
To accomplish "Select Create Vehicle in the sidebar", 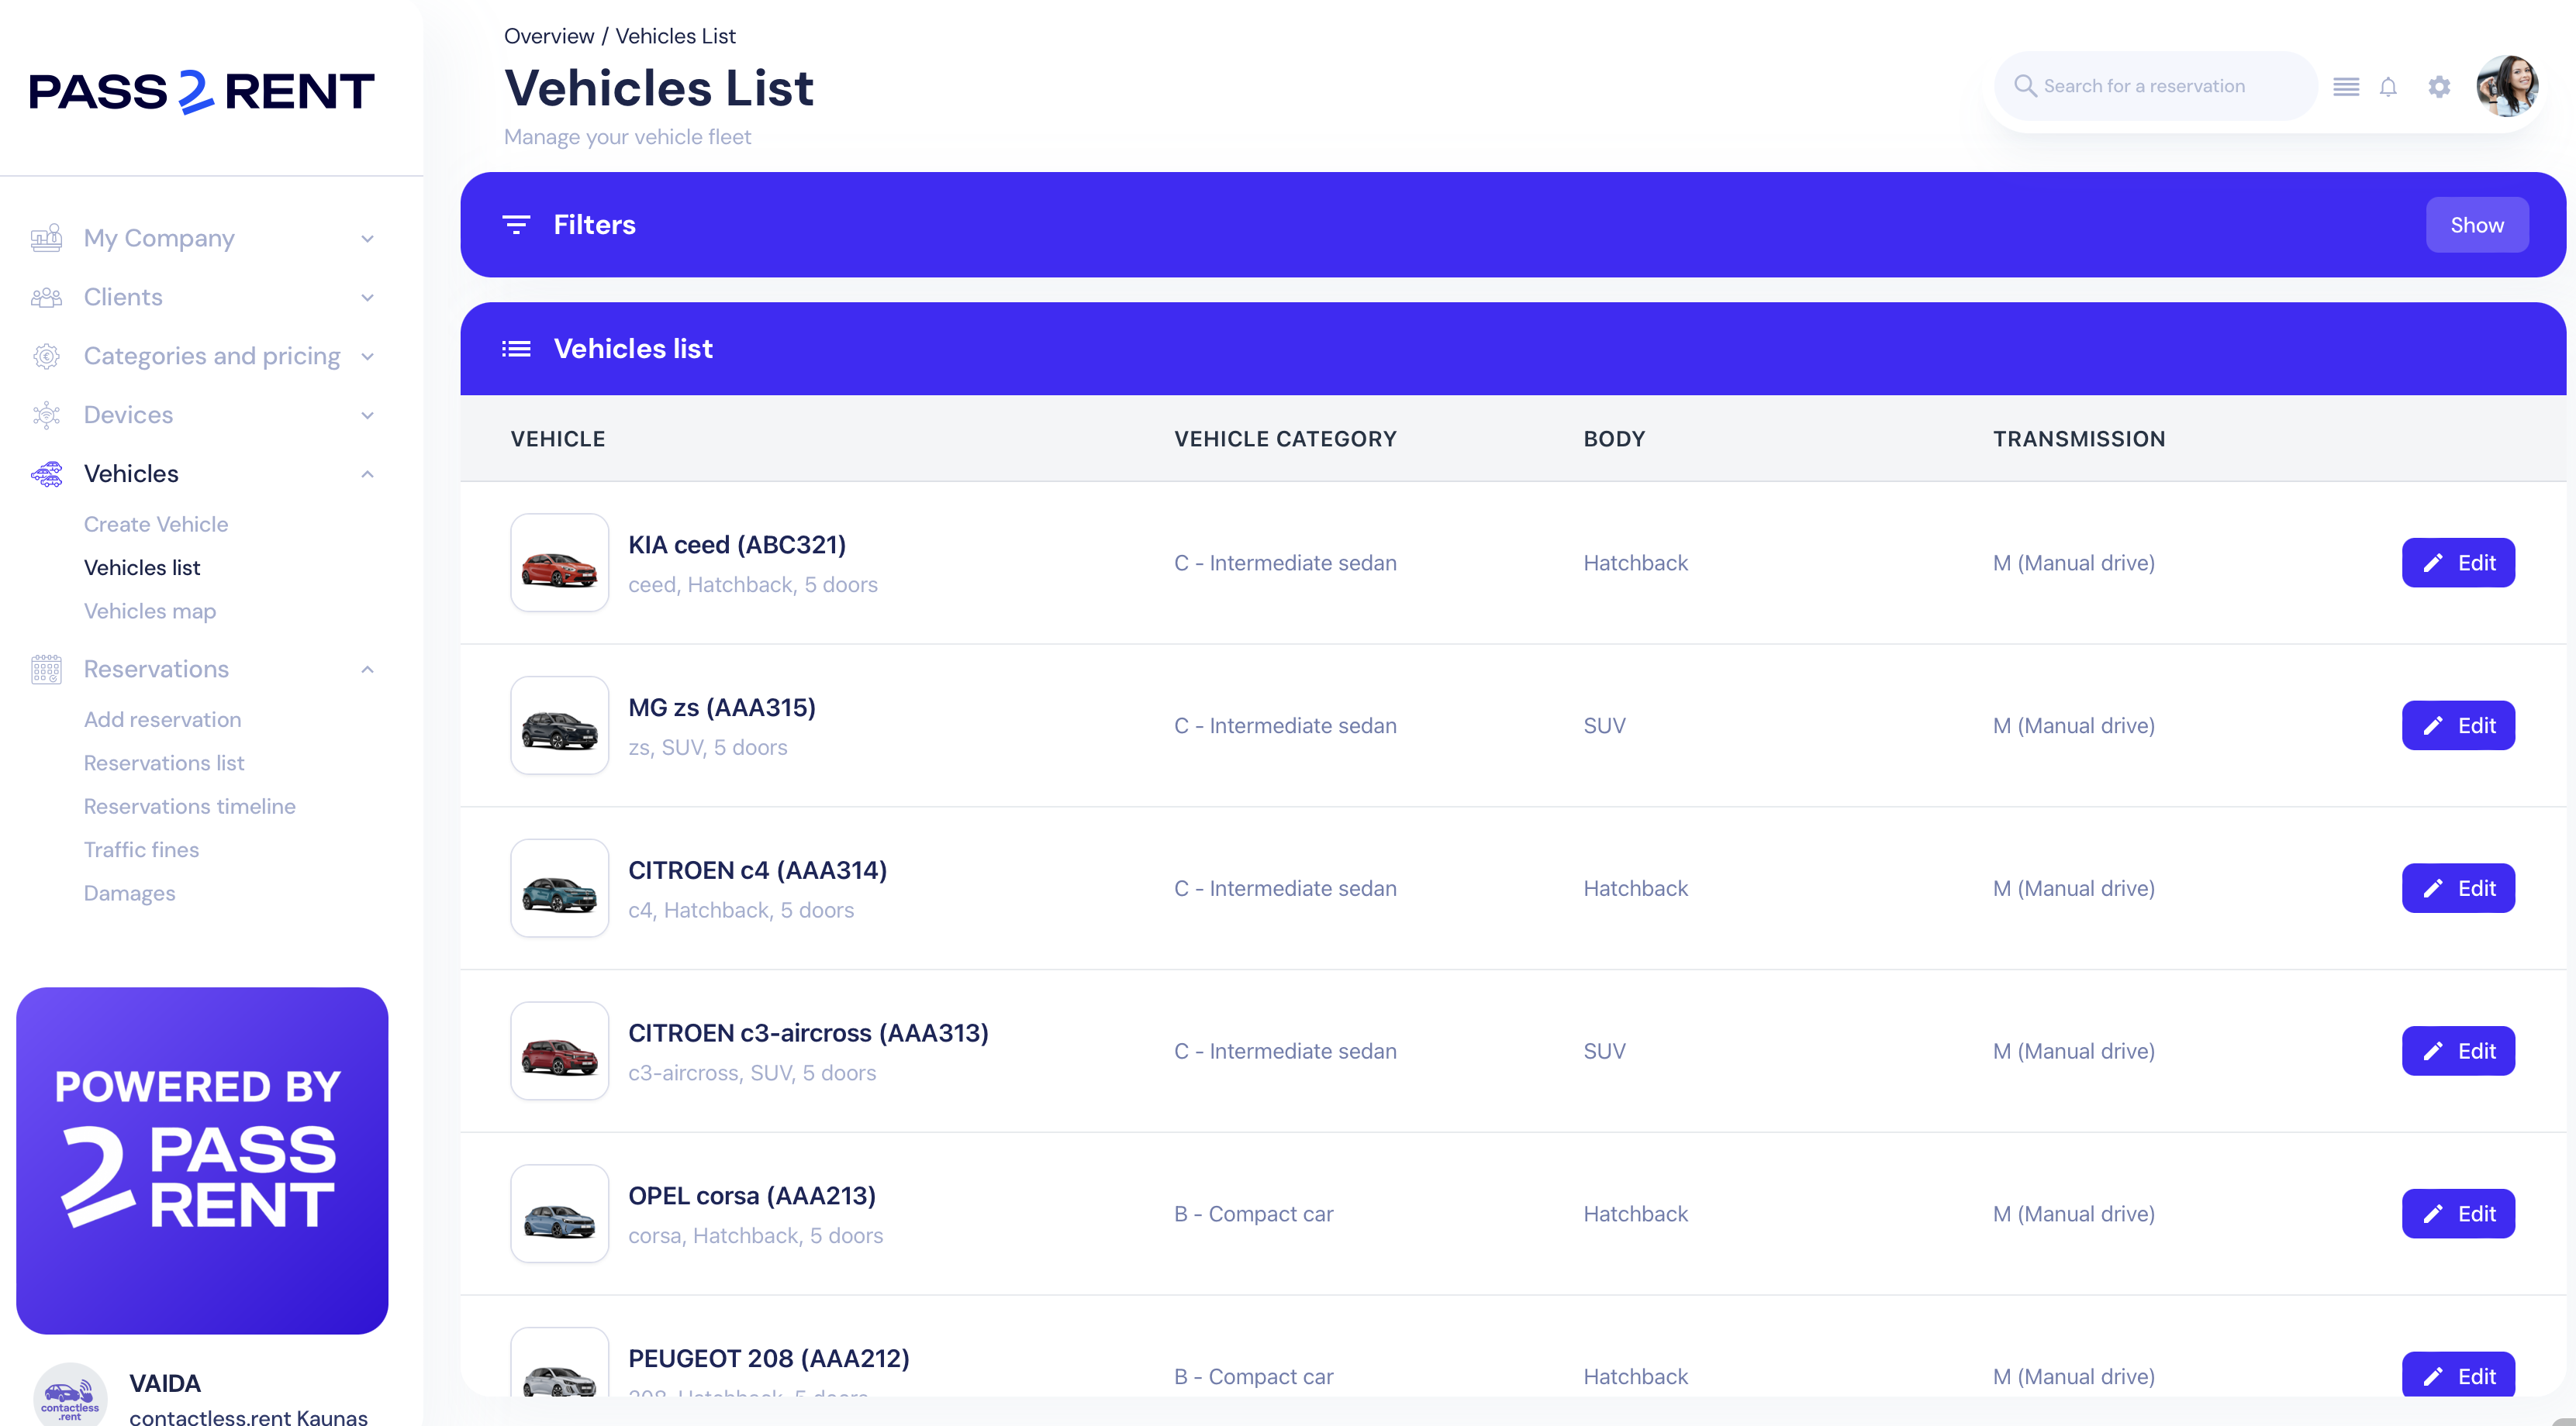I will pyautogui.click(x=156, y=525).
